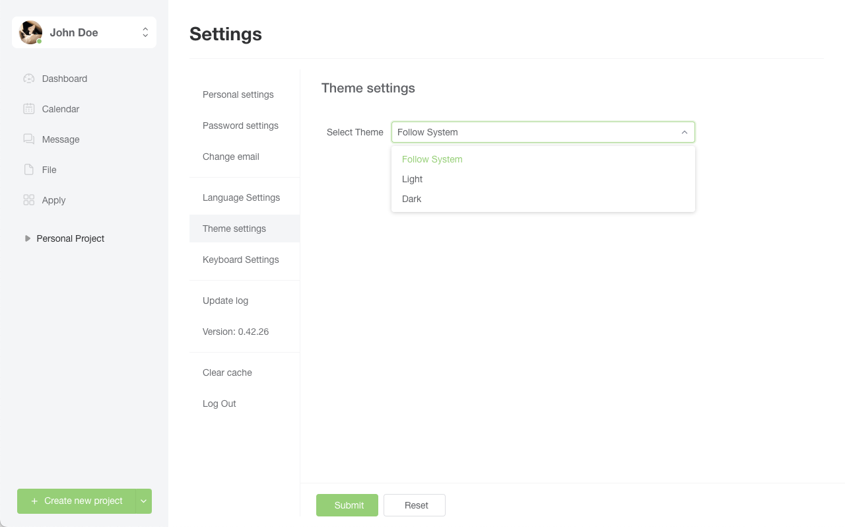
Task: Open Personal Project label in sidebar
Action: click(71, 238)
